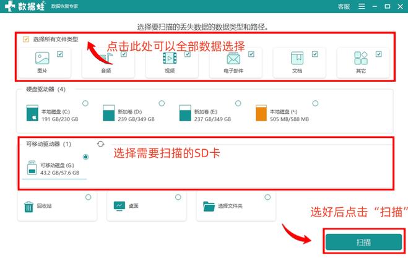Viewport: 408px width, 258px height.
Task: Uncheck the 其它 file type checkbox
Action: point(379,54)
